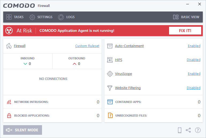Open the Tasks menu

(x=15, y=17)
